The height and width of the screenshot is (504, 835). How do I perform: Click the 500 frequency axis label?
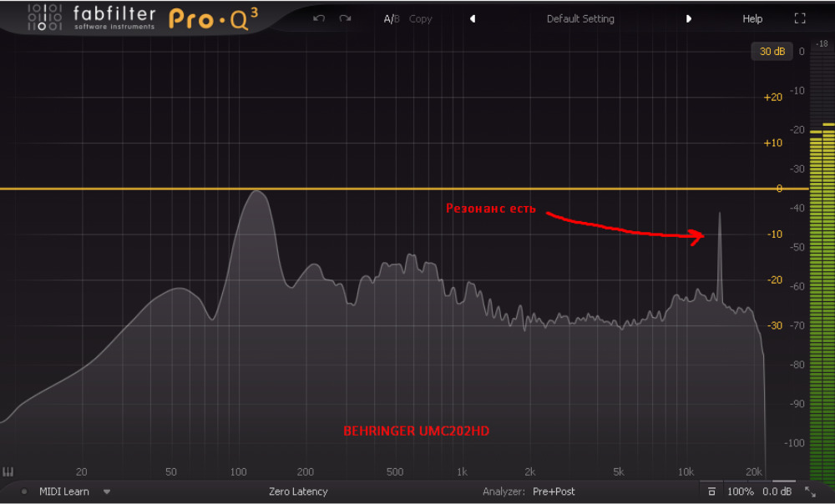395,471
